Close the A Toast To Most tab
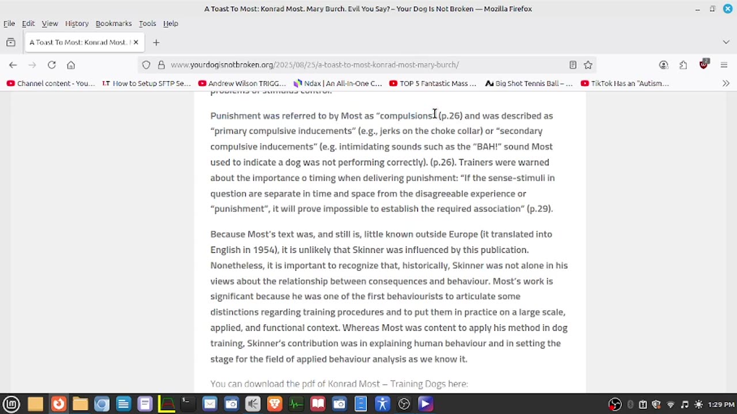 click(136, 42)
